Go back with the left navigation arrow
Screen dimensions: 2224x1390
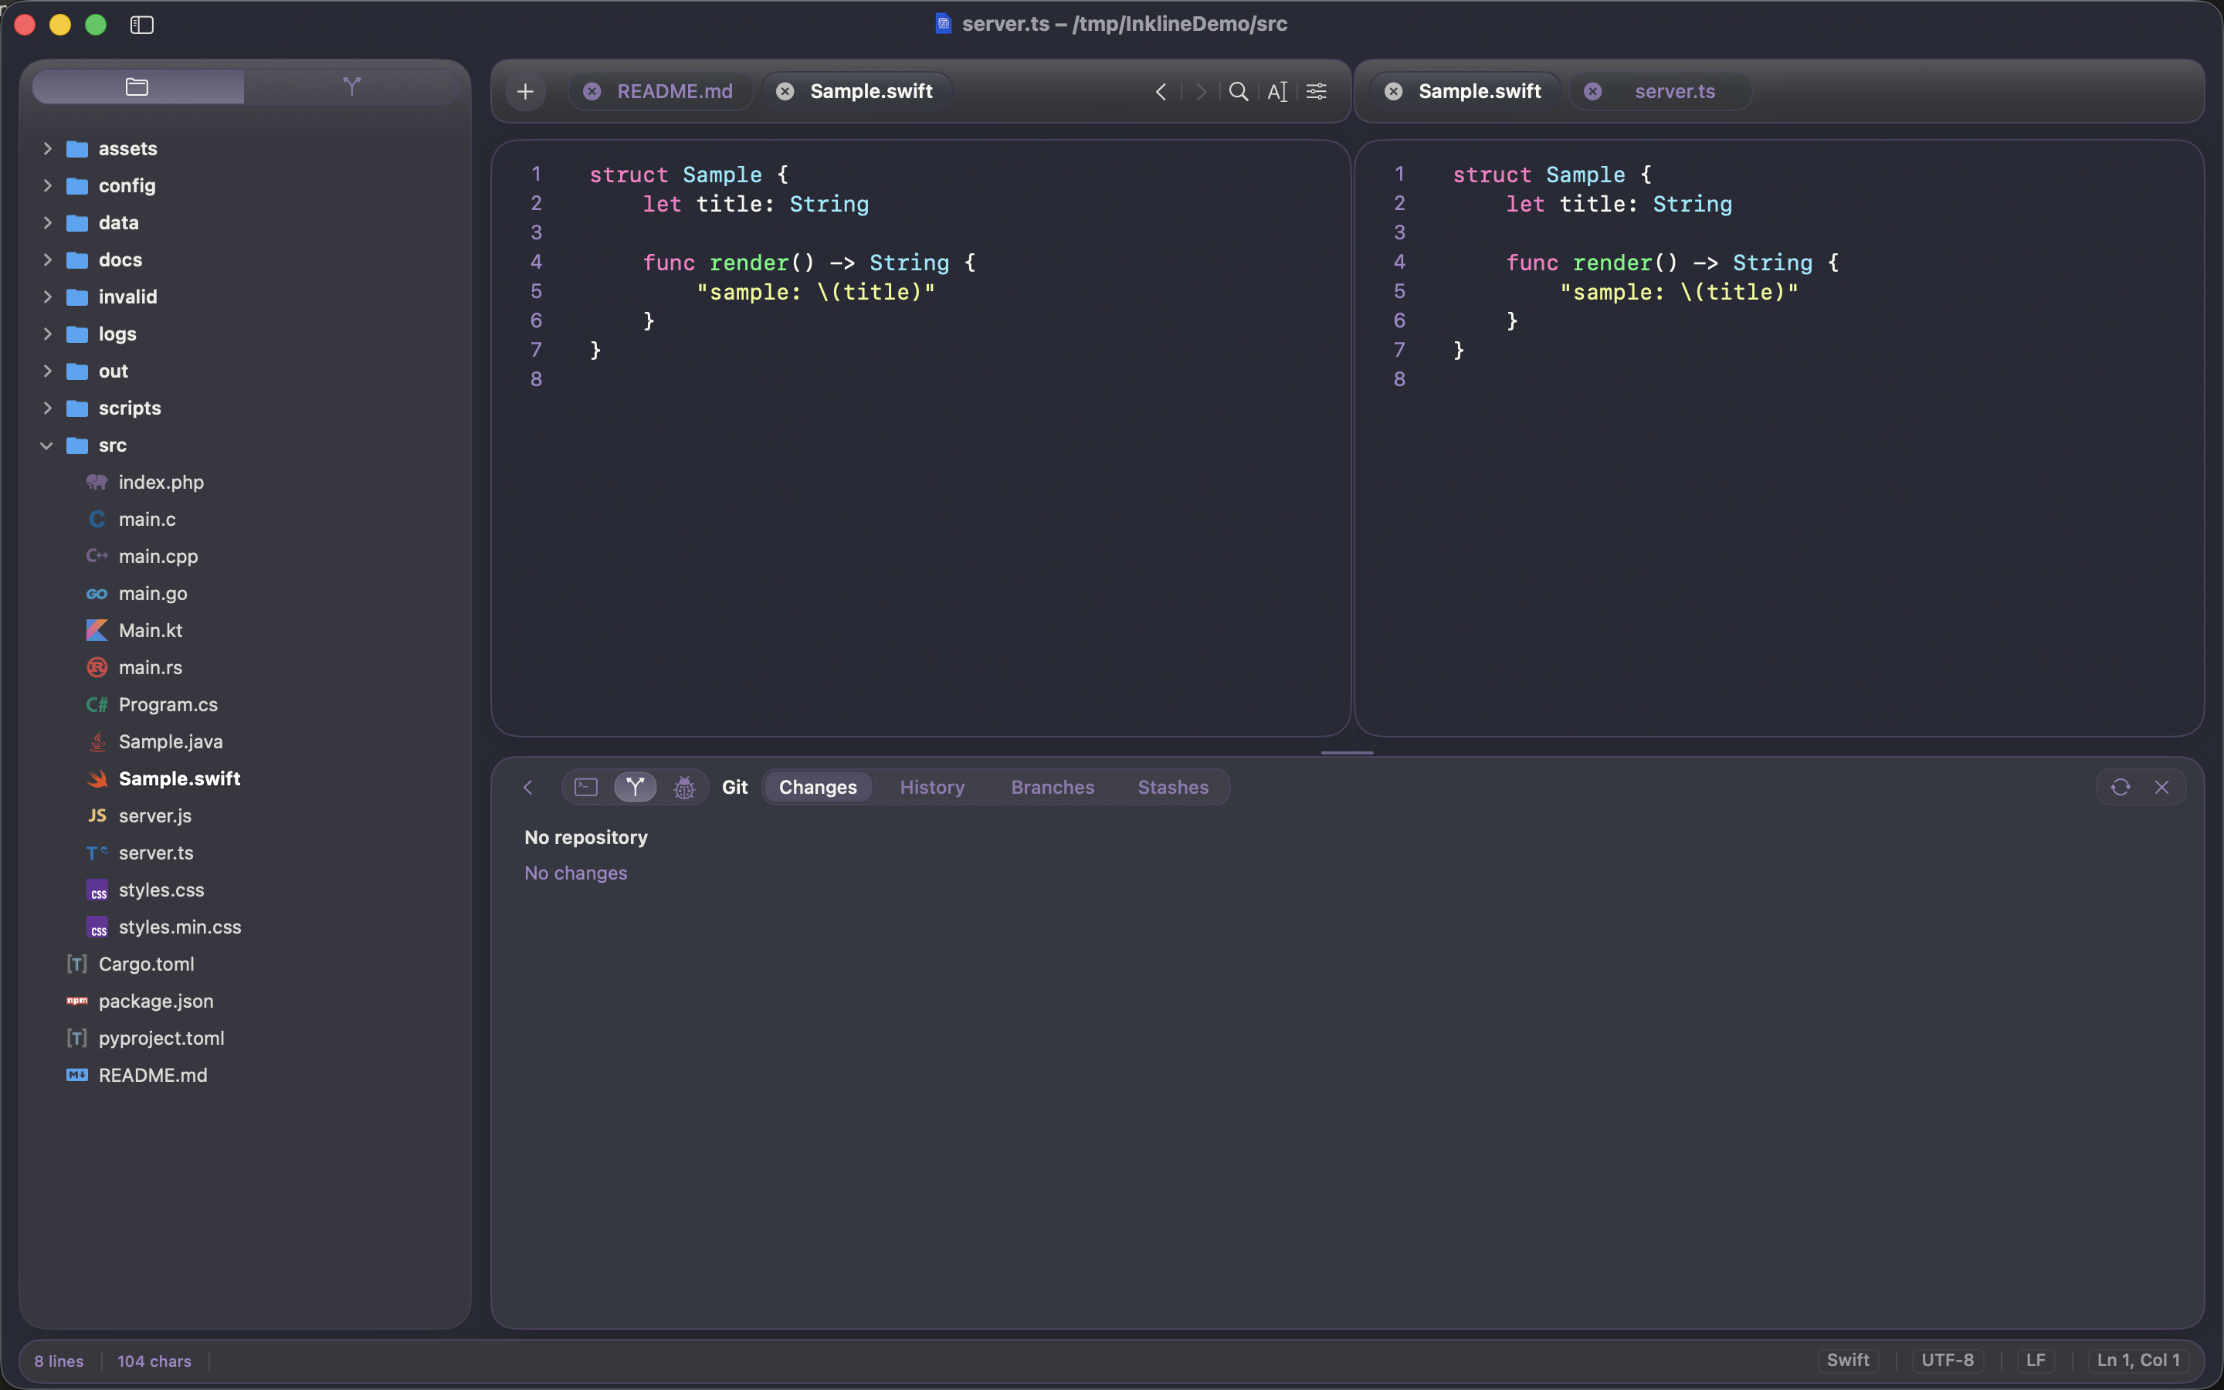[1161, 91]
